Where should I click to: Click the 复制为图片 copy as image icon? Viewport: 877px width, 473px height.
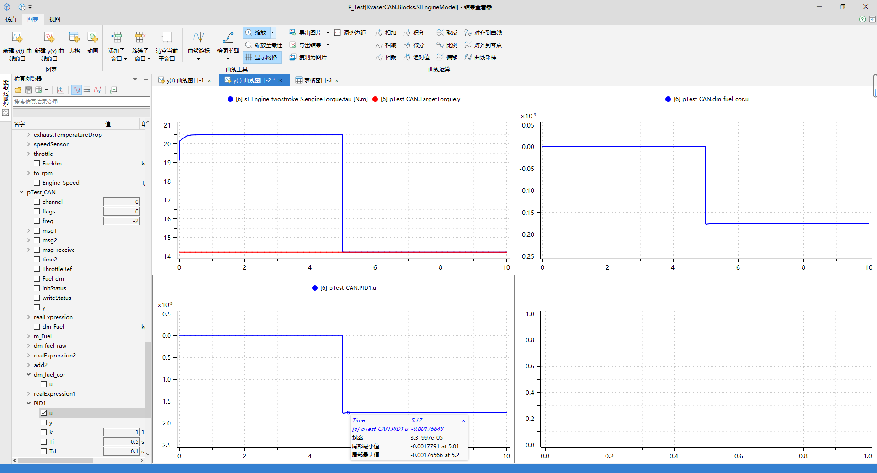pos(293,57)
